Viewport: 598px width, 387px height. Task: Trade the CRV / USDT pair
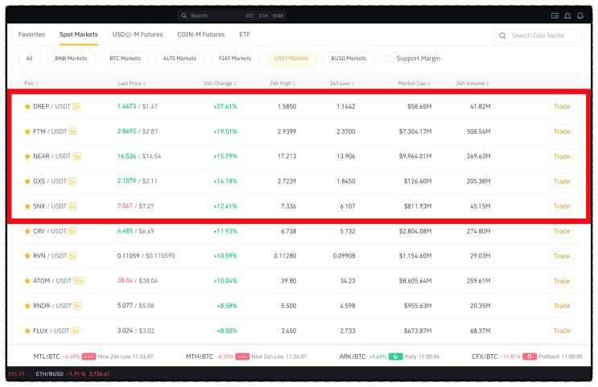pyautogui.click(x=562, y=231)
